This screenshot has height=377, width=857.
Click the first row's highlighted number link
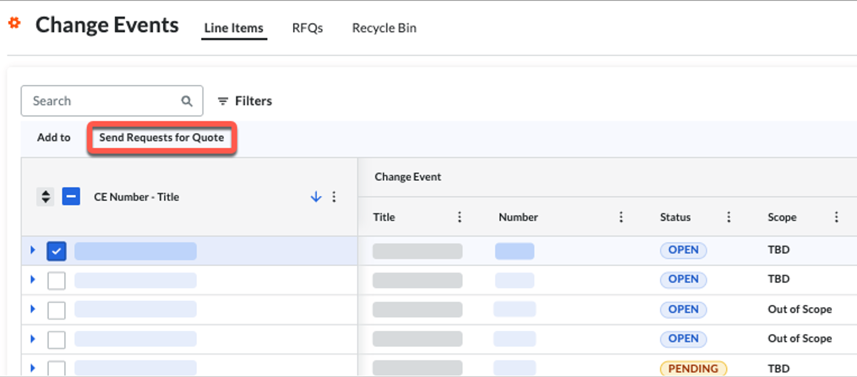coord(515,251)
